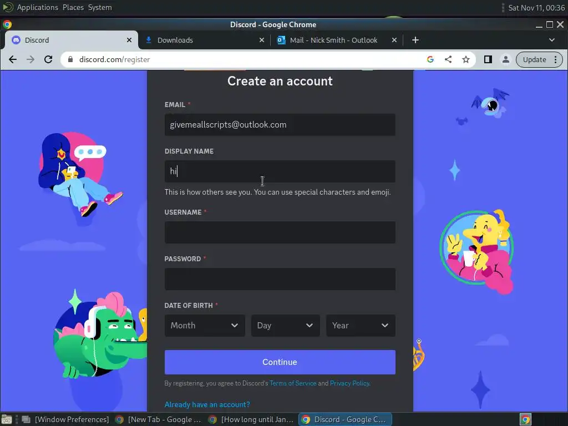
Task: Click the clock showing Sat Nov 11
Action: [536, 8]
